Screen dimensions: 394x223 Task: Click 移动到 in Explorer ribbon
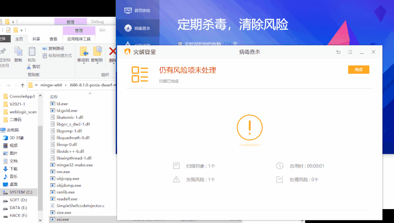point(83,54)
